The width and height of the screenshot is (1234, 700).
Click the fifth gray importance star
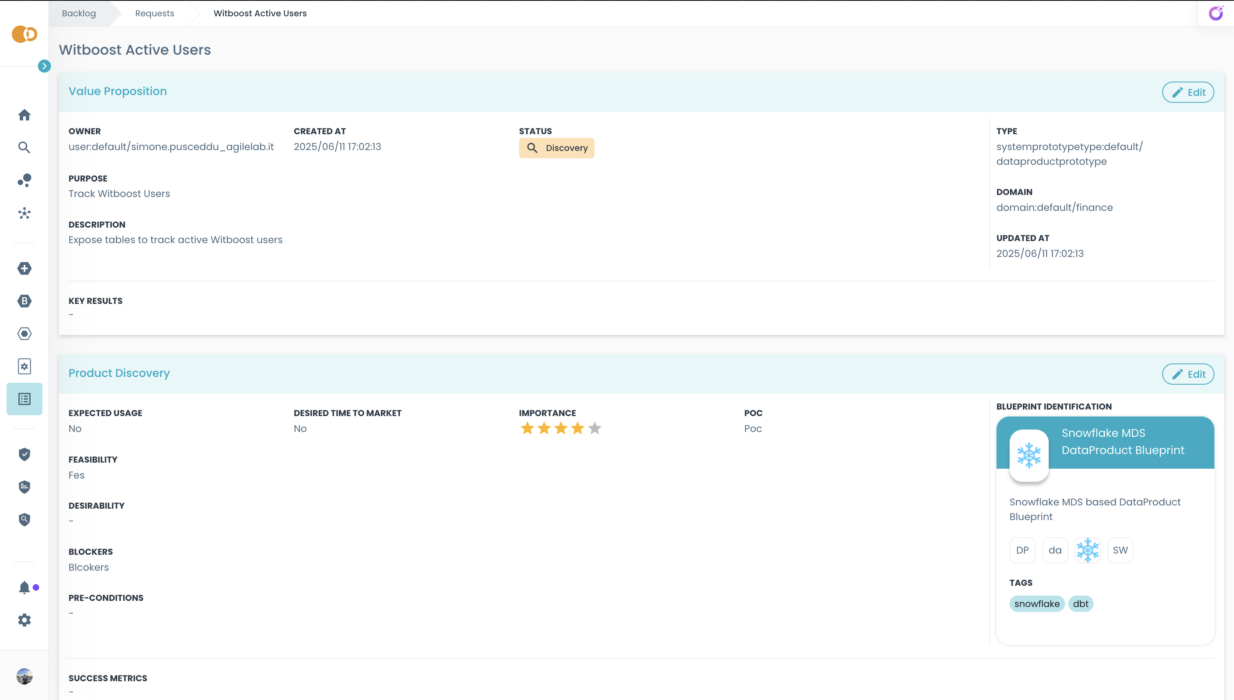coord(595,428)
